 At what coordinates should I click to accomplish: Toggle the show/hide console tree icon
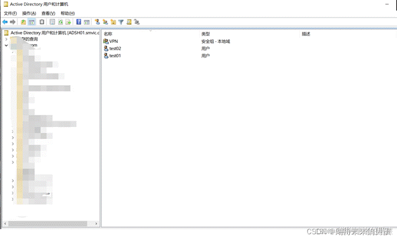pos(32,22)
